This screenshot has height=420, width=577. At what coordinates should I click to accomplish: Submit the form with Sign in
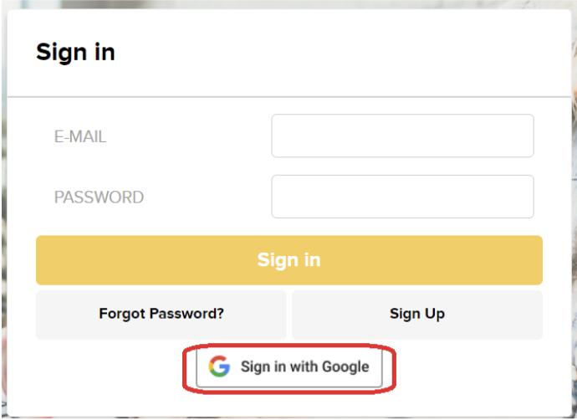[x=288, y=259]
